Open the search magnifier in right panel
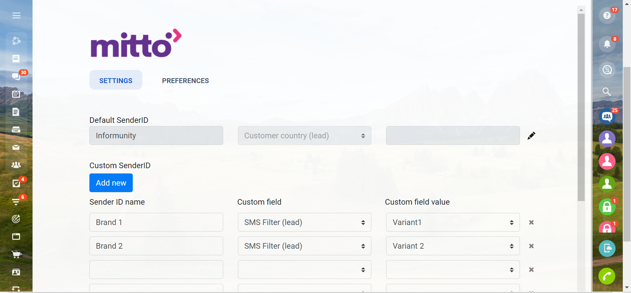 click(x=607, y=92)
